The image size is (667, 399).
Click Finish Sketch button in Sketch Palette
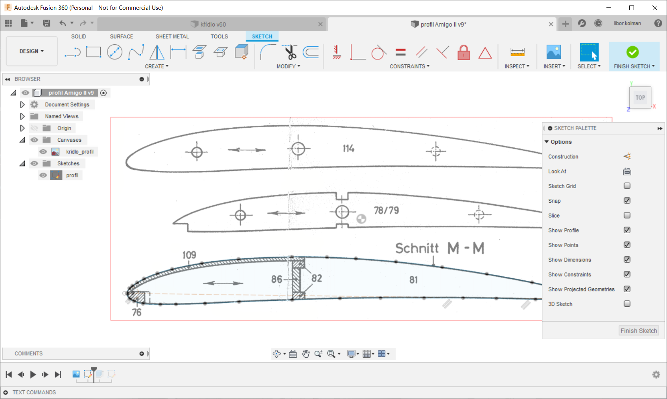(638, 331)
